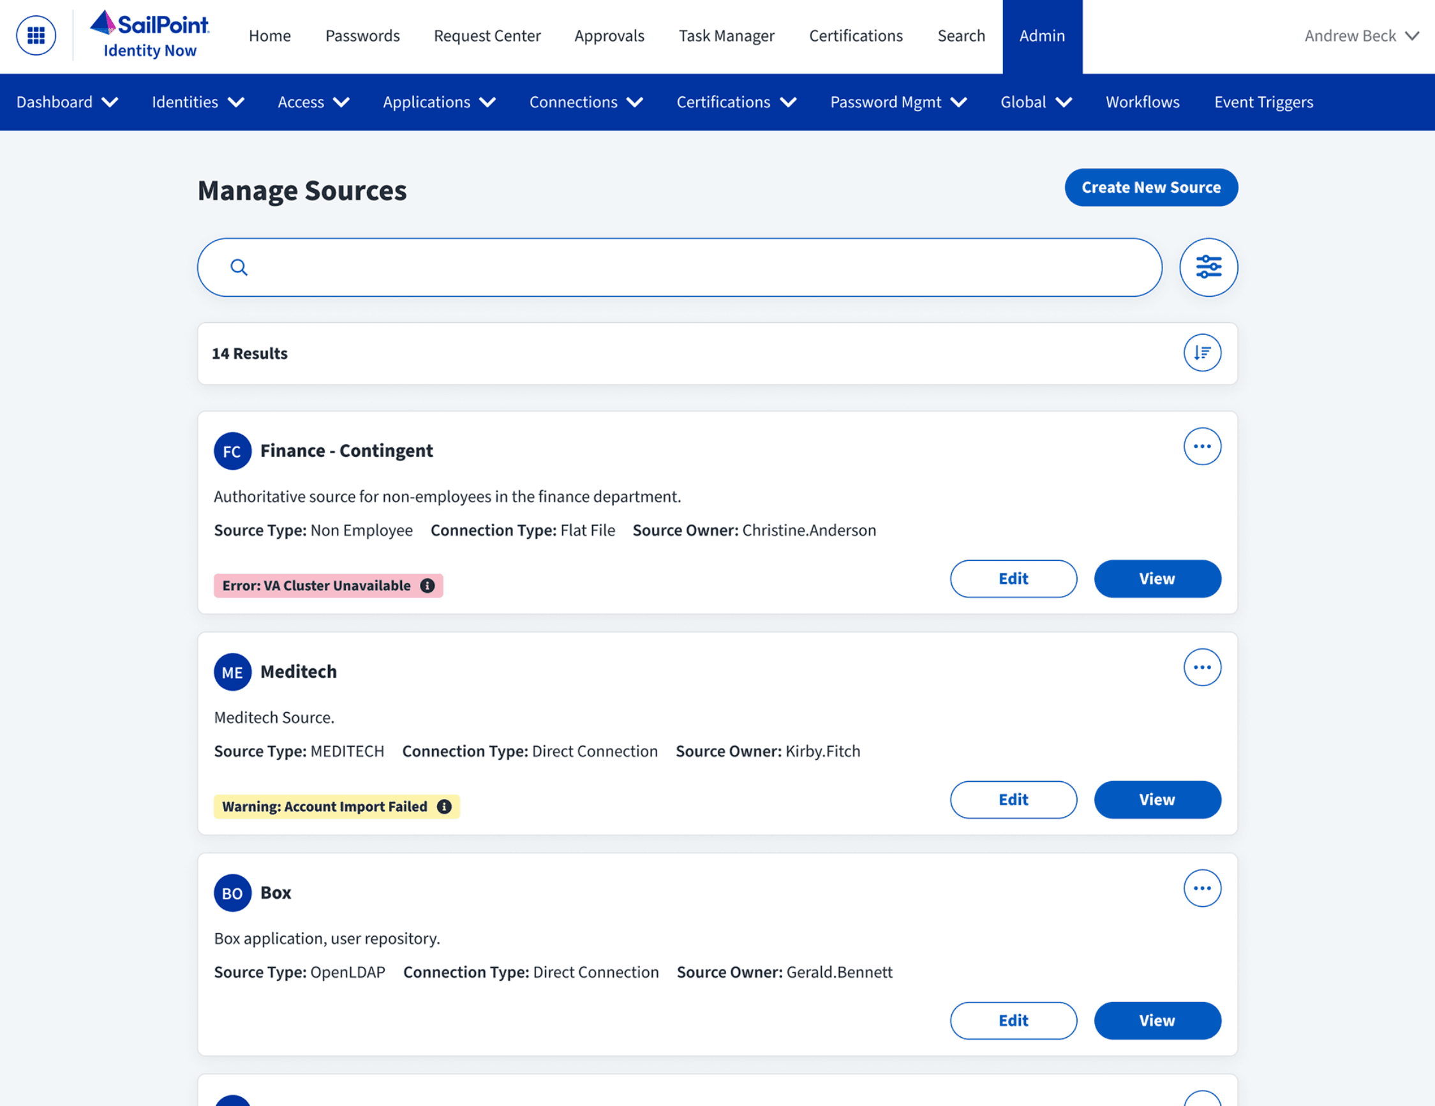Click Create New Source button
Screen dimensions: 1435x1106
tap(1150, 188)
